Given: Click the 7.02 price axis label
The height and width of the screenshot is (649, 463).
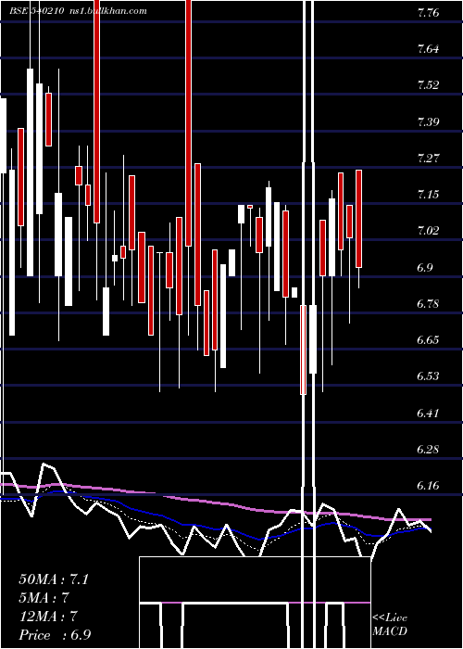Looking at the screenshot, I should tap(428, 231).
